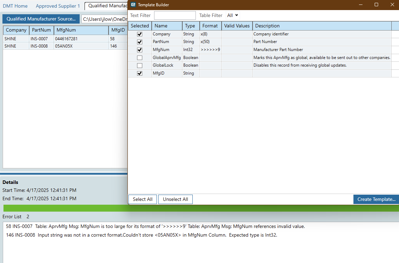Sort by Format column header
The image size is (399, 263).
click(x=210, y=26)
